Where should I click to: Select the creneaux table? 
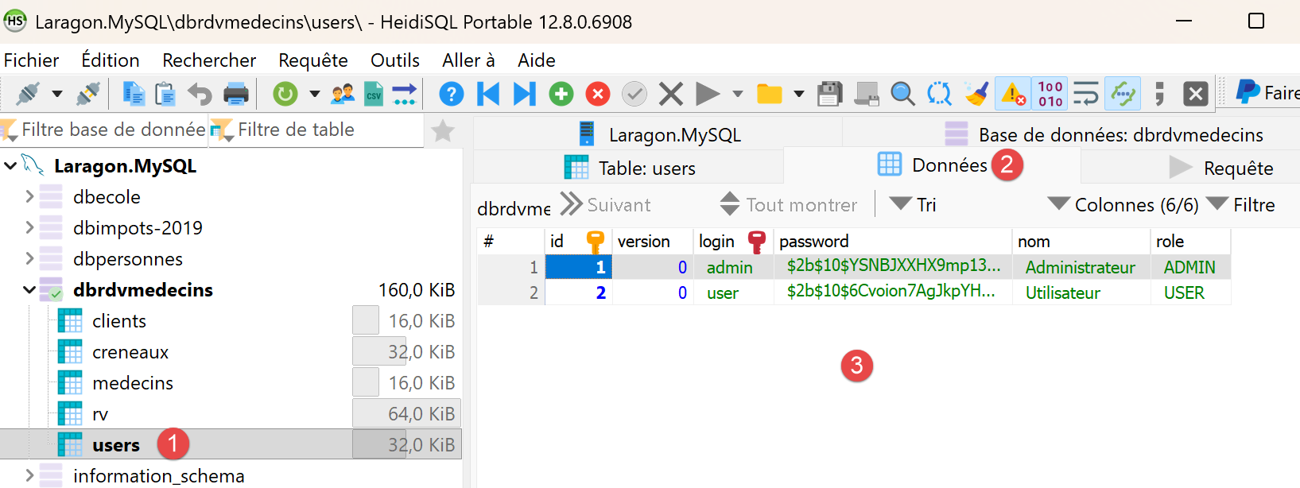click(130, 352)
